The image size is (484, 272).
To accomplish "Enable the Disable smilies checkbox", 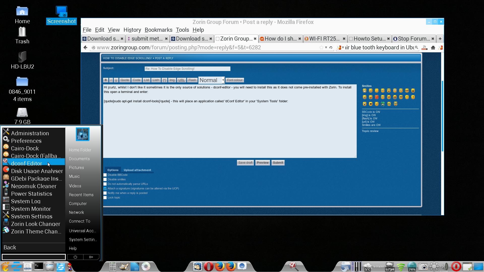I will (x=105, y=179).
